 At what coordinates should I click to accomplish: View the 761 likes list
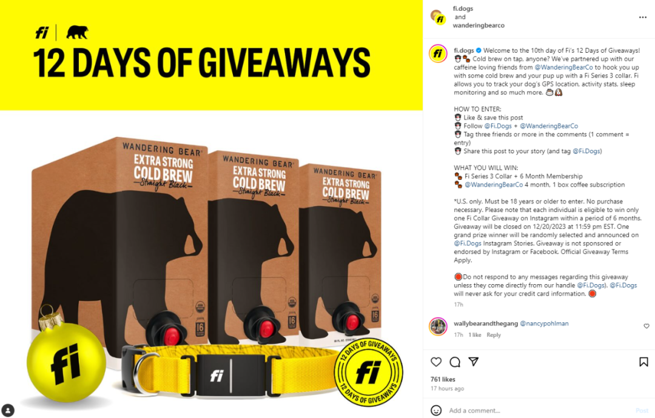coord(443,379)
